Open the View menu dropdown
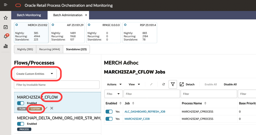Screen dimensions: 256x135 coord(134,84)
